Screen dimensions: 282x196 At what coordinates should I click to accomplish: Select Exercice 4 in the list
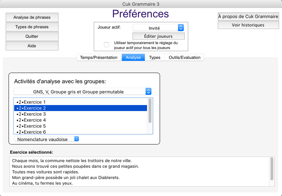point(81,120)
